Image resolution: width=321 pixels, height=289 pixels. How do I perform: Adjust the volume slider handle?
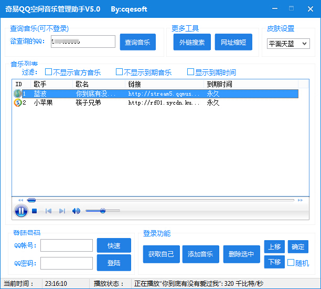103,211
